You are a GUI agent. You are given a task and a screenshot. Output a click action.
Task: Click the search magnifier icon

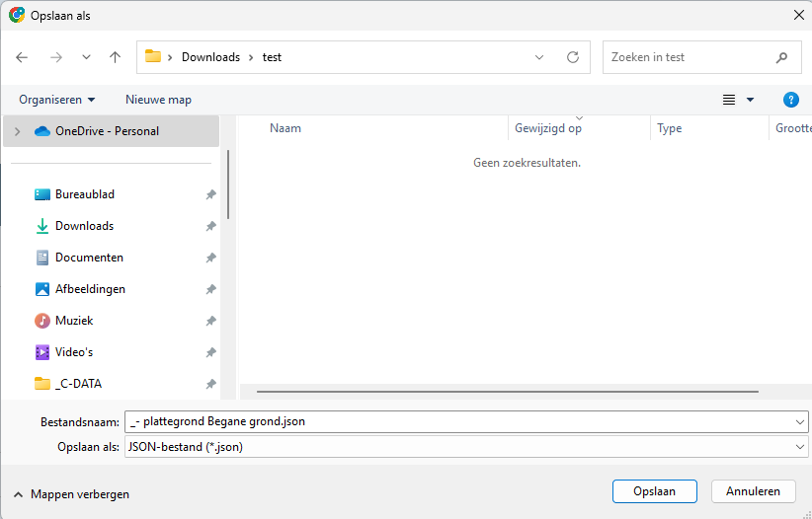(x=781, y=57)
